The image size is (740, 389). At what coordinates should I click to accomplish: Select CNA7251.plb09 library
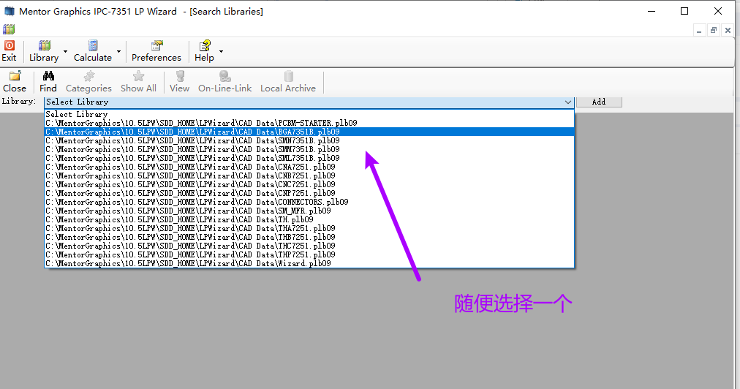[309, 167]
